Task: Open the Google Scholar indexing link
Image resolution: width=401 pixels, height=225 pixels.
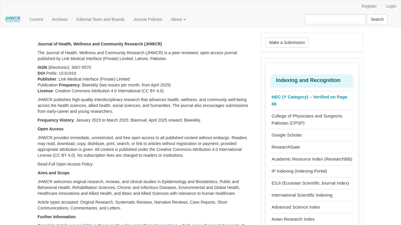Action: tap(287, 135)
